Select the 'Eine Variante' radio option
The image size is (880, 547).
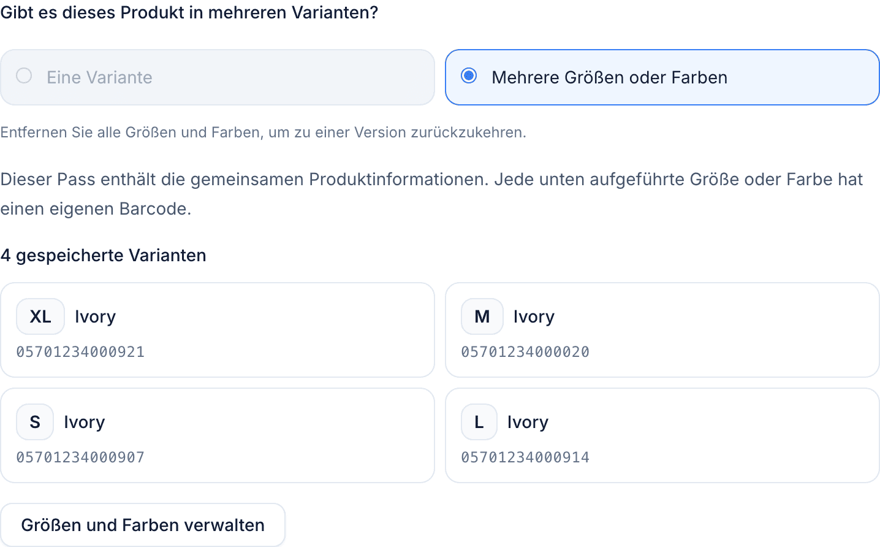tap(218, 77)
